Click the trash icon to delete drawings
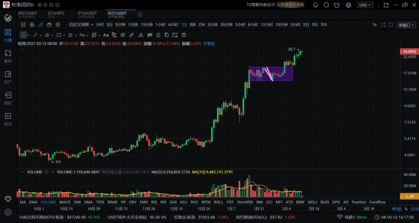 coord(184,35)
